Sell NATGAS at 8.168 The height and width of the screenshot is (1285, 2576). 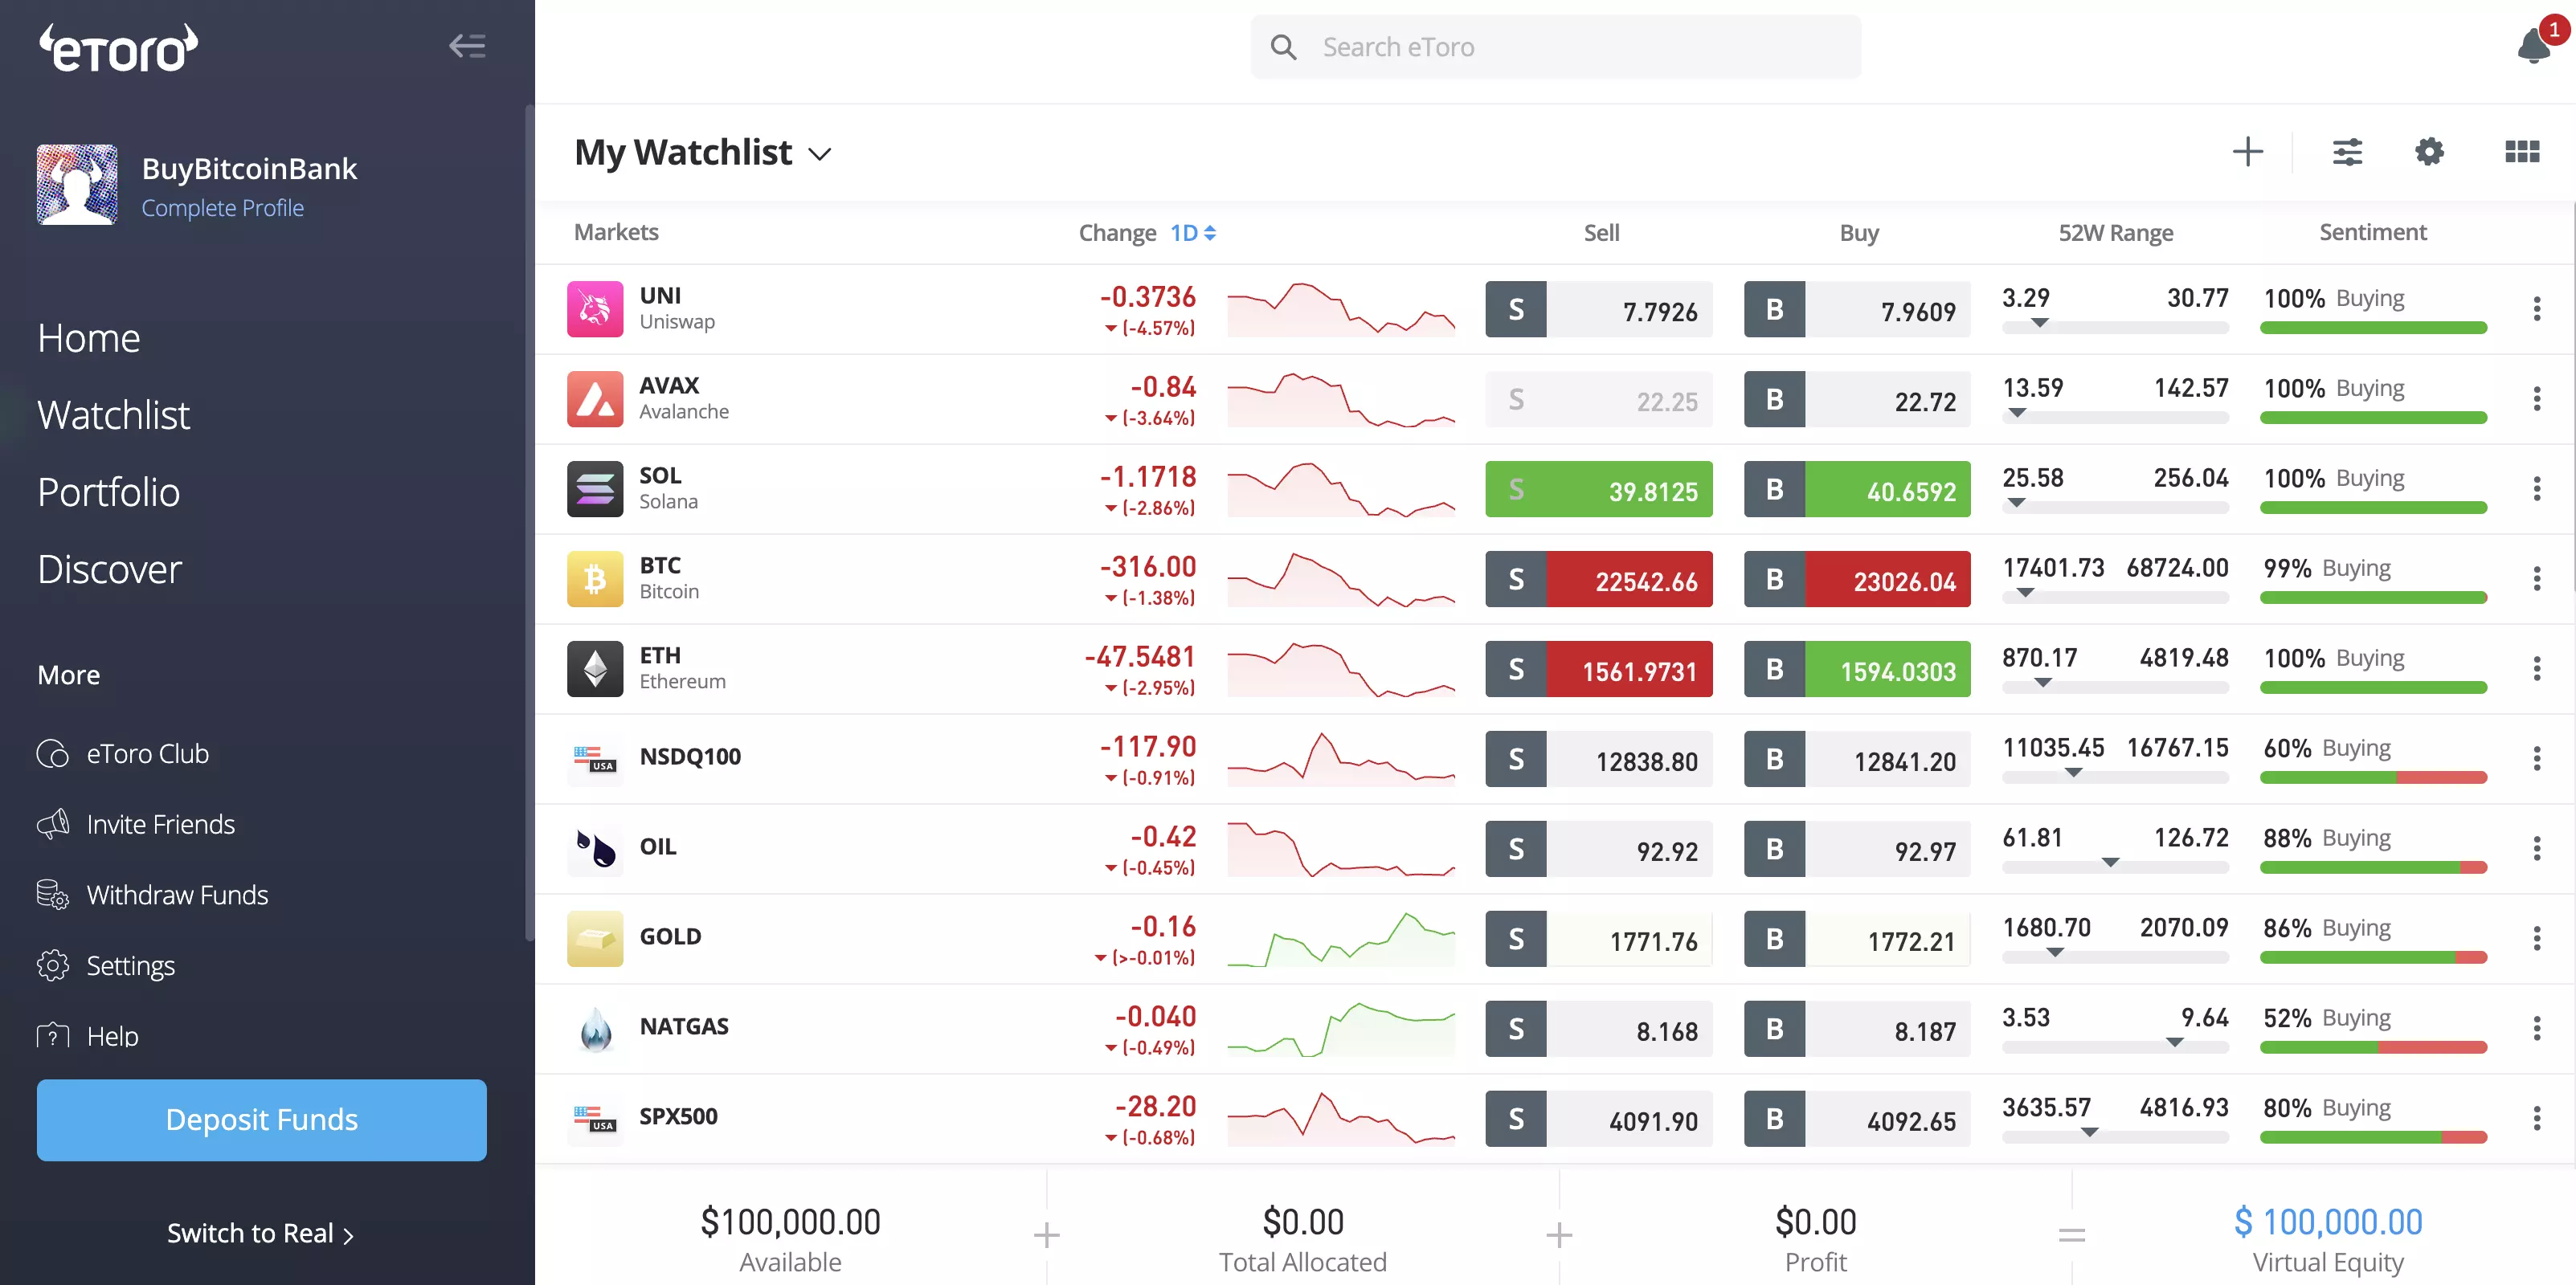[x=1598, y=1029]
